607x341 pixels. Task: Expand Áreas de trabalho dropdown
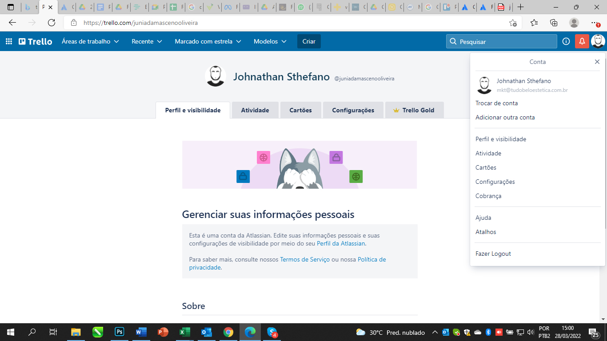[x=90, y=41]
